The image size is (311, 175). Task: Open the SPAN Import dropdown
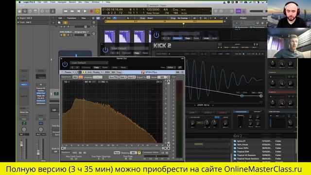pyautogui.click(x=131, y=77)
